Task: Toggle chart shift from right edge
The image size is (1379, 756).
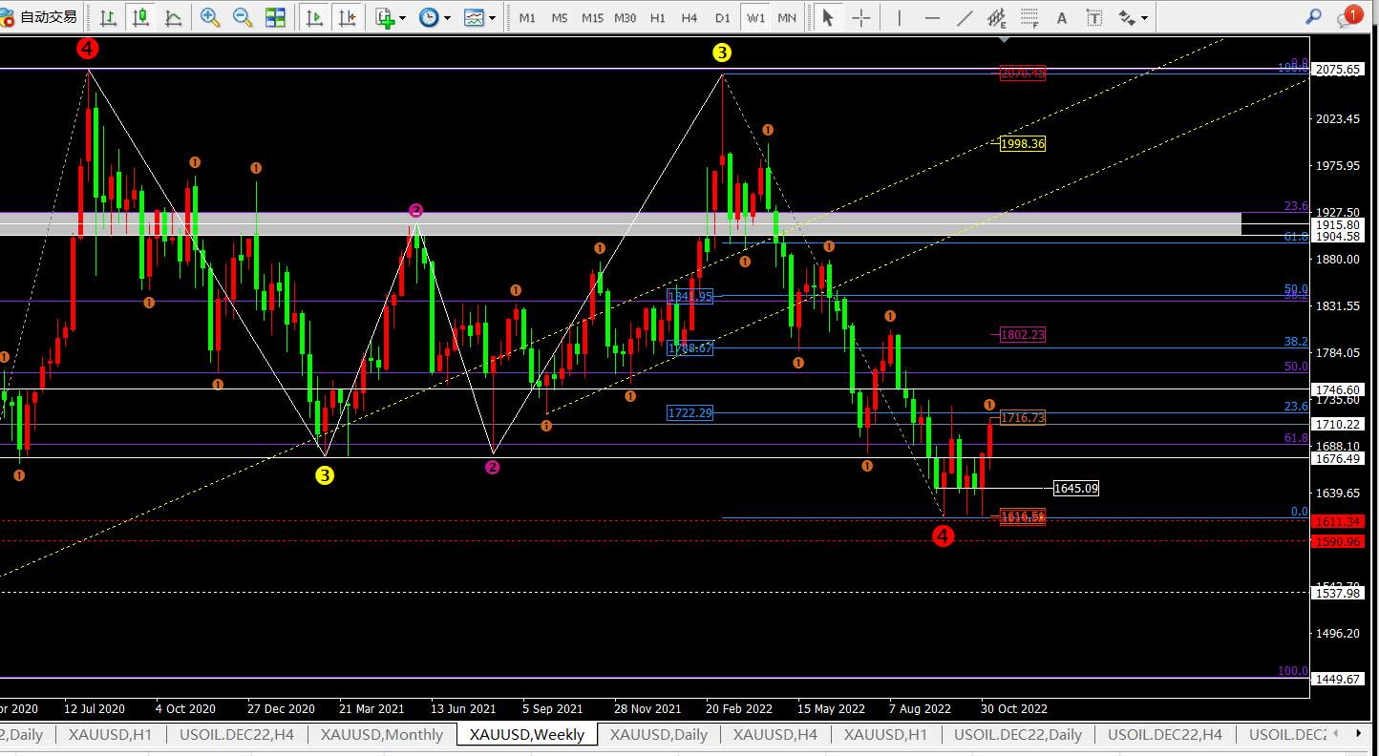Action: [347, 17]
